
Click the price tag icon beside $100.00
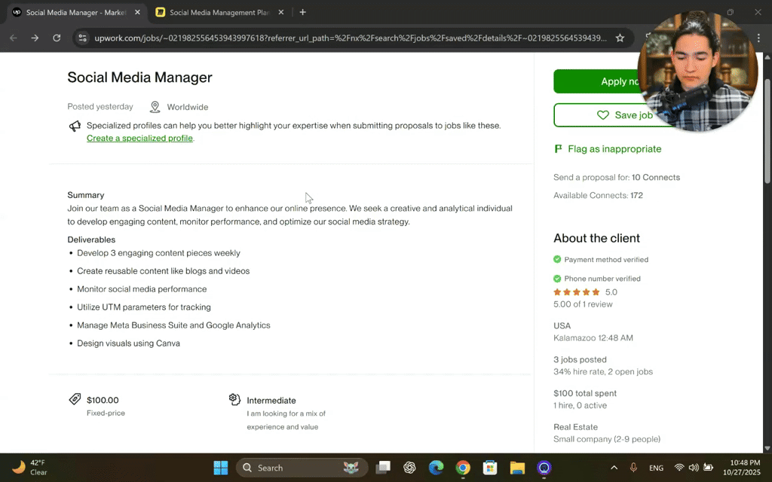pyautogui.click(x=75, y=399)
